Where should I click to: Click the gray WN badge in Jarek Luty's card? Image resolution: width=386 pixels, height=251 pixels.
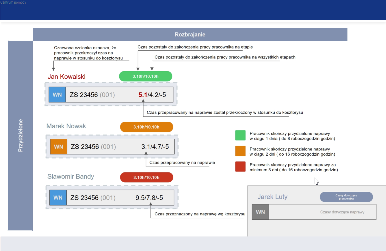tap(260, 212)
